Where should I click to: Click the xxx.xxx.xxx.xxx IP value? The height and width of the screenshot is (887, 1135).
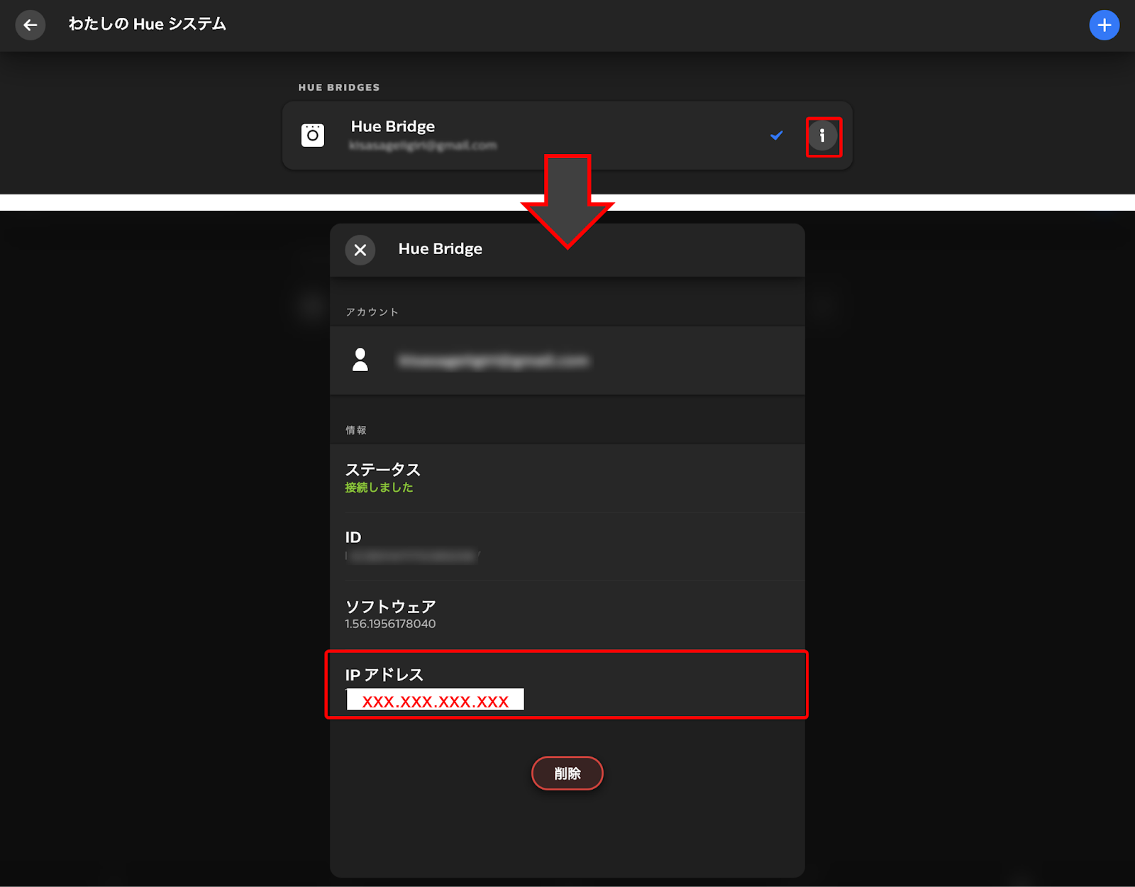(436, 700)
